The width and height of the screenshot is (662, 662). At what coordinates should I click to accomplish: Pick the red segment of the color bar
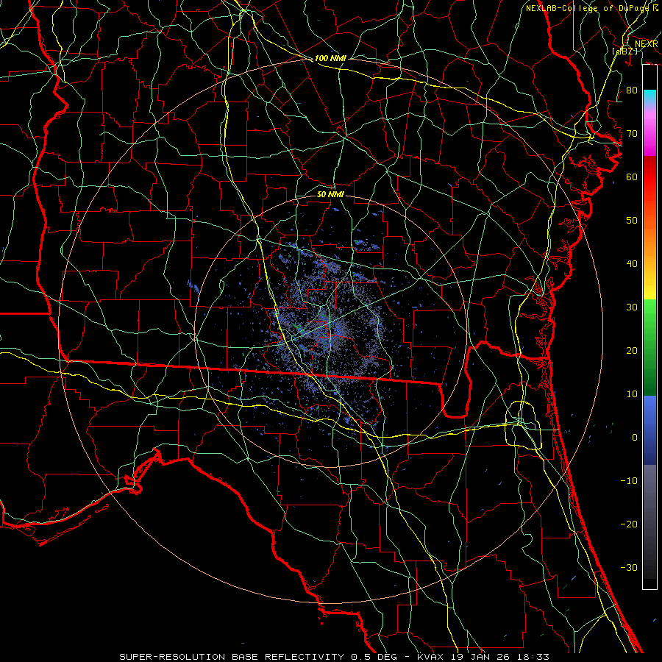649,177
